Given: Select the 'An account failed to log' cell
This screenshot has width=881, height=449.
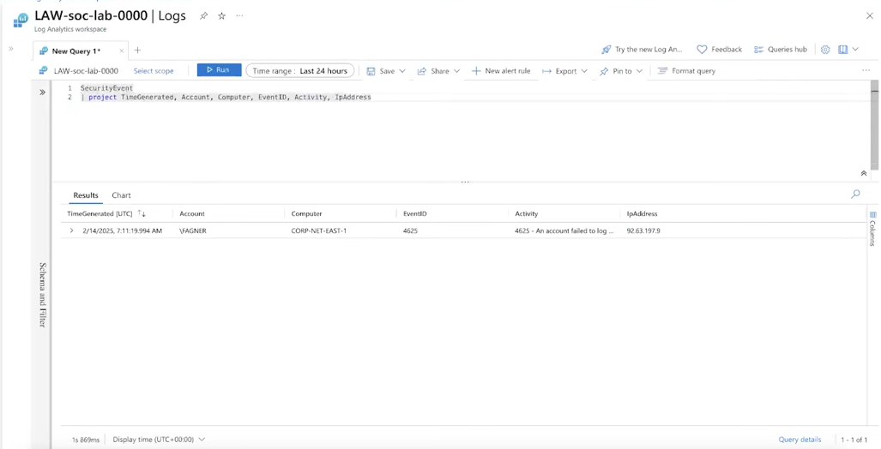Looking at the screenshot, I should (x=564, y=230).
